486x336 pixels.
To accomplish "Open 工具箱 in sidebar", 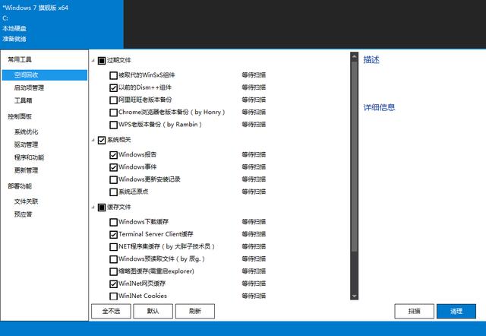I will click(x=24, y=100).
